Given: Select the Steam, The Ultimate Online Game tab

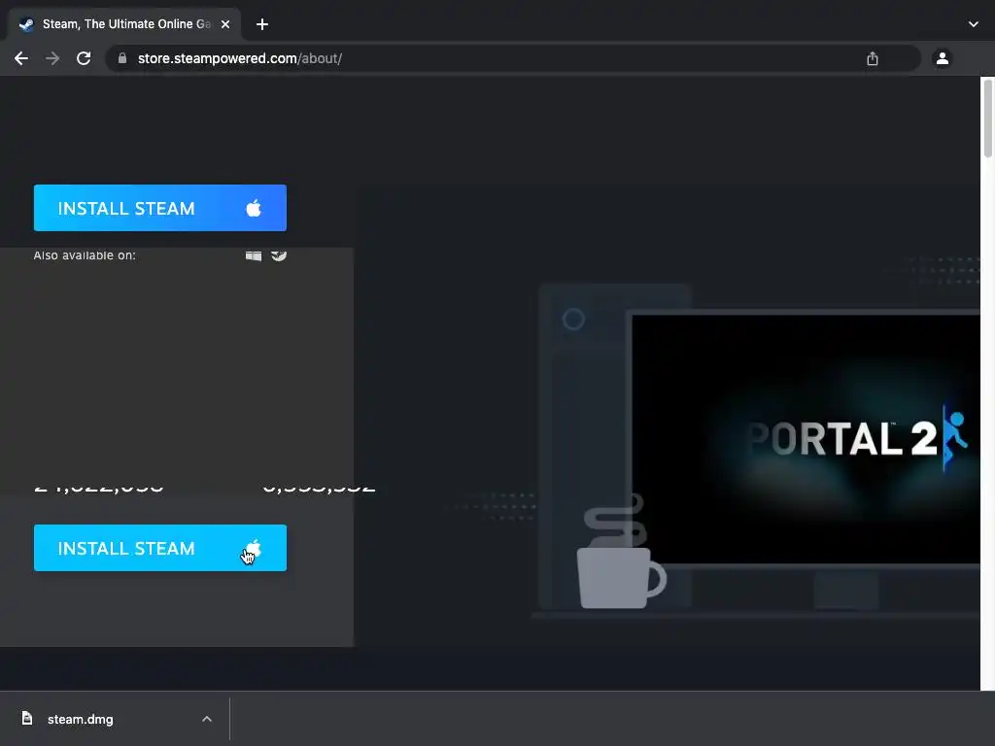Looking at the screenshot, I should tap(125, 24).
